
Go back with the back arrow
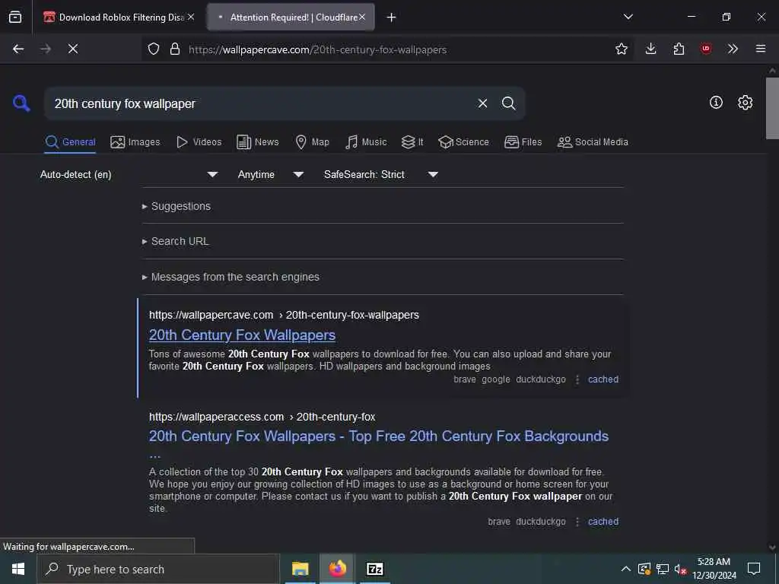coord(18,49)
